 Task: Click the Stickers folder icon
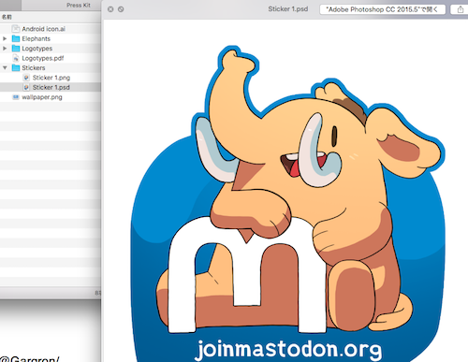point(16,67)
